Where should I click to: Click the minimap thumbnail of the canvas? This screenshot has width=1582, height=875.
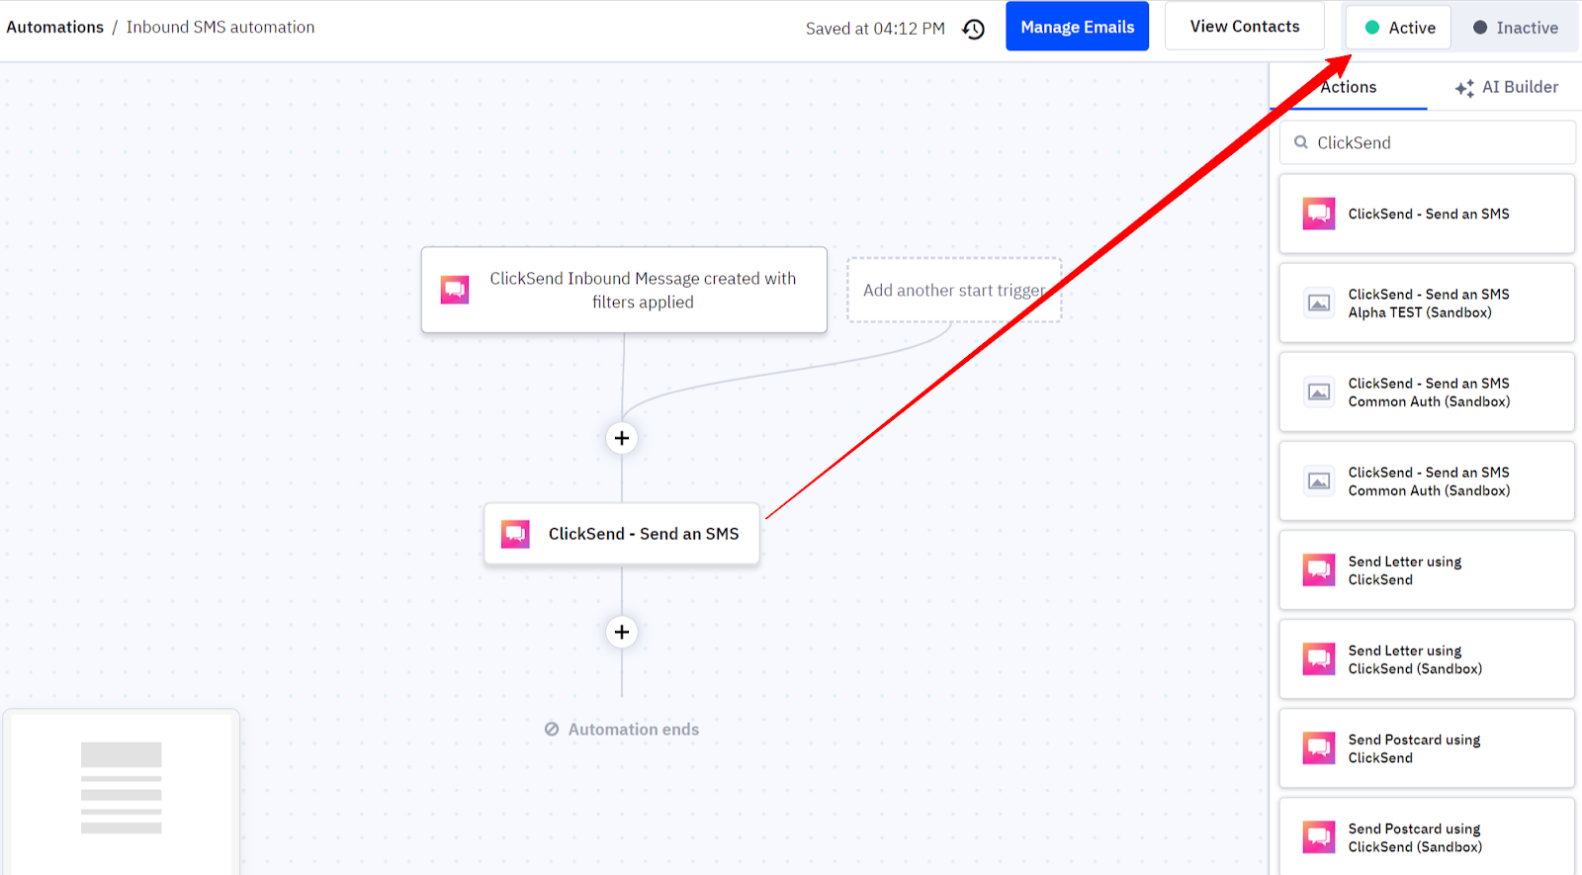[121, 793]
